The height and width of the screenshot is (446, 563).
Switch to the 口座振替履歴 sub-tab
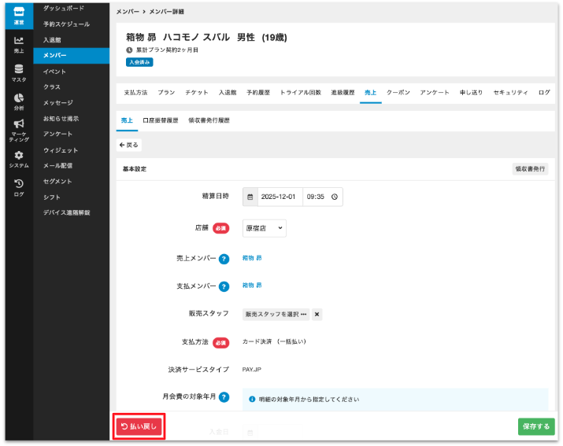coord(161,121)
